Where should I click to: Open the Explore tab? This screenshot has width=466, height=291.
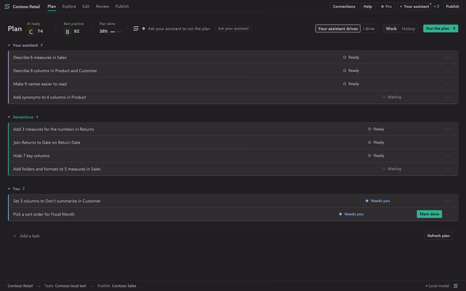(x=69, y=6)
